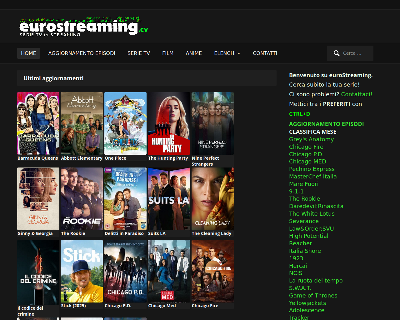The height and width of the screenshot is (320, 400).
Task: Select the Stick (2025) poster
Action: [82, 271]
